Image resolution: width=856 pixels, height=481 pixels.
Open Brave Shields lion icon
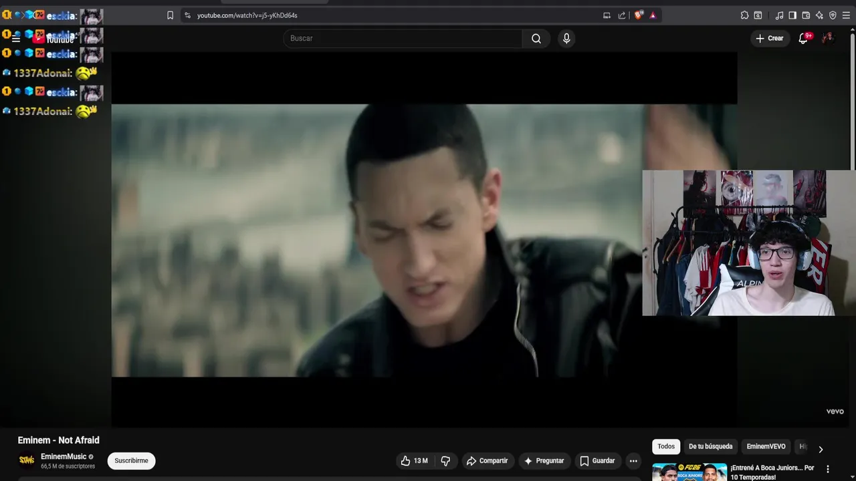(x=638, y=15)
